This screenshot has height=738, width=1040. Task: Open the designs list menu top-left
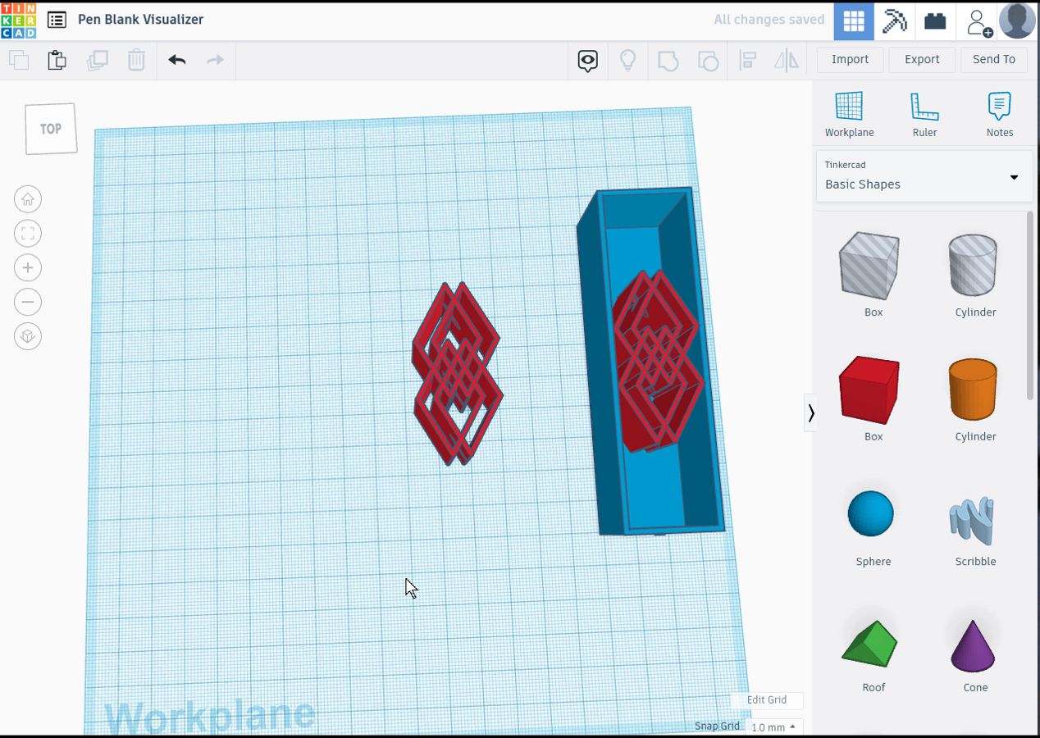(56, 20)
